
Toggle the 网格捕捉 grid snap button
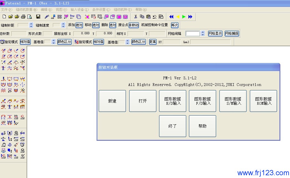click(x=232, y=33)
